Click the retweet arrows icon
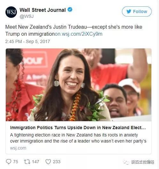The width and height of the screenshot is (159, 169). point(27,162)
